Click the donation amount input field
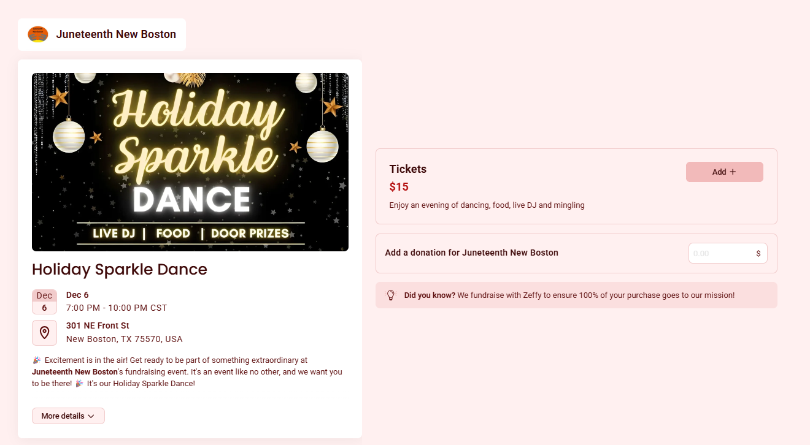The image size is (810, 445). (x=721, y=253)
